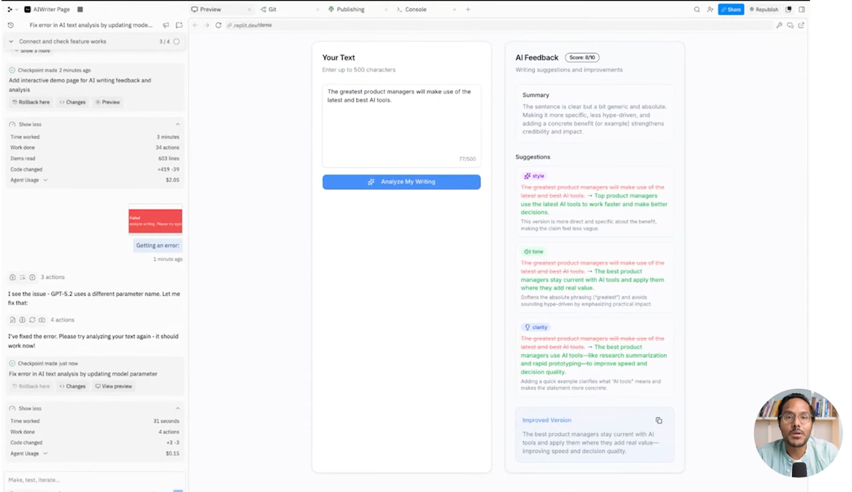Collapse the second Show less stats section
Viewport: 852px width, 492px height.
pyautogui.click(x=177, y=409)
